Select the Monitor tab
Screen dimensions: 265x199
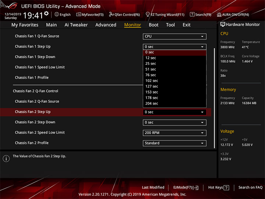coord(132,25)
